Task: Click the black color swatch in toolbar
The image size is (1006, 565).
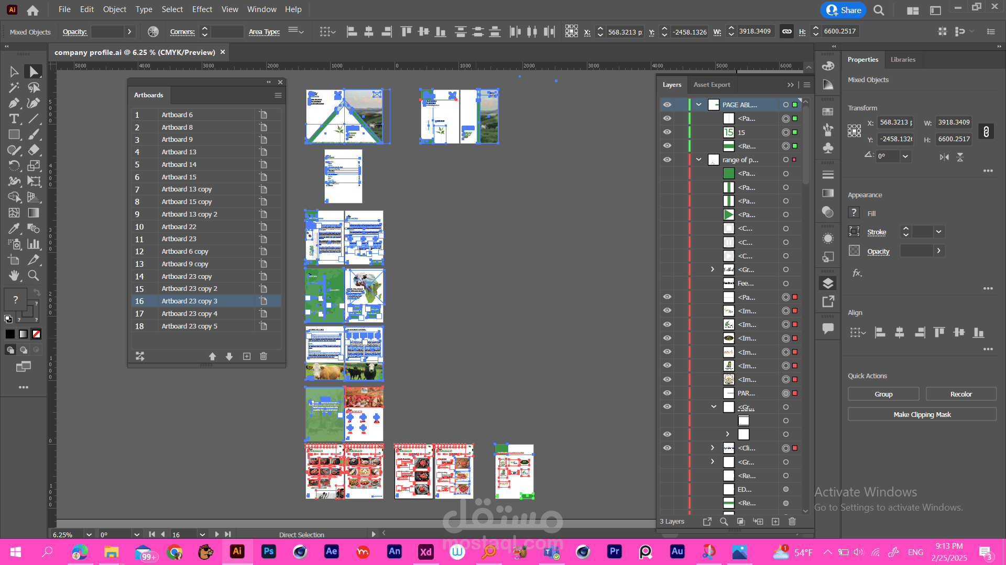Action: (10, 334)
